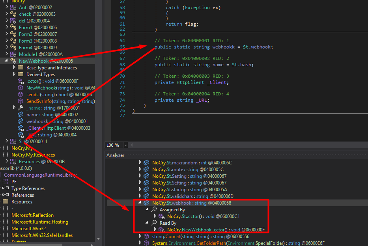
Task: Select the Analyzer panel tab
Action: click(115, 155)
